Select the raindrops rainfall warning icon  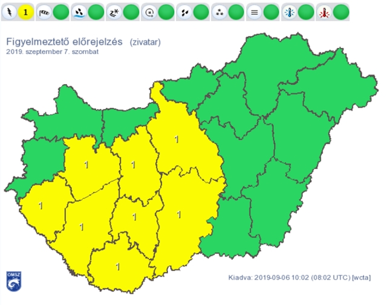184,12
